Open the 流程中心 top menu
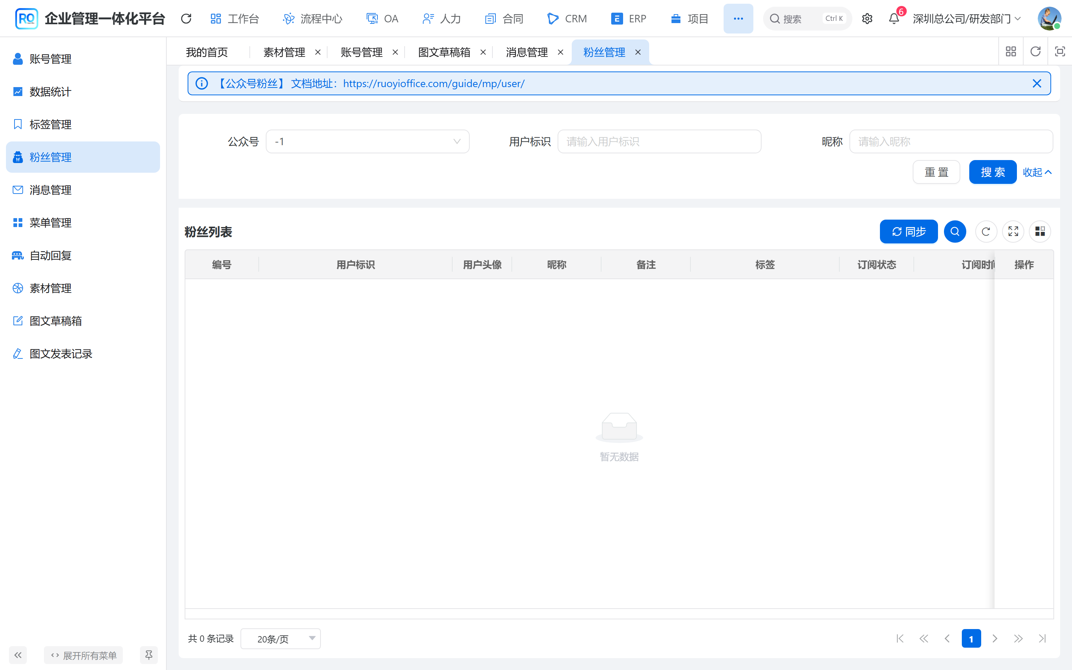This screenshot has width=1072, height=670. click(x=313, y=19)
